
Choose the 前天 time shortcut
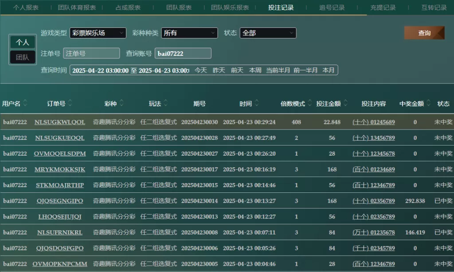point(237,70)
